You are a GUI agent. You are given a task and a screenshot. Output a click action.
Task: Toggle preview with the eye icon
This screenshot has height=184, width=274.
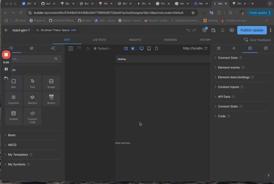pos(232,30)
